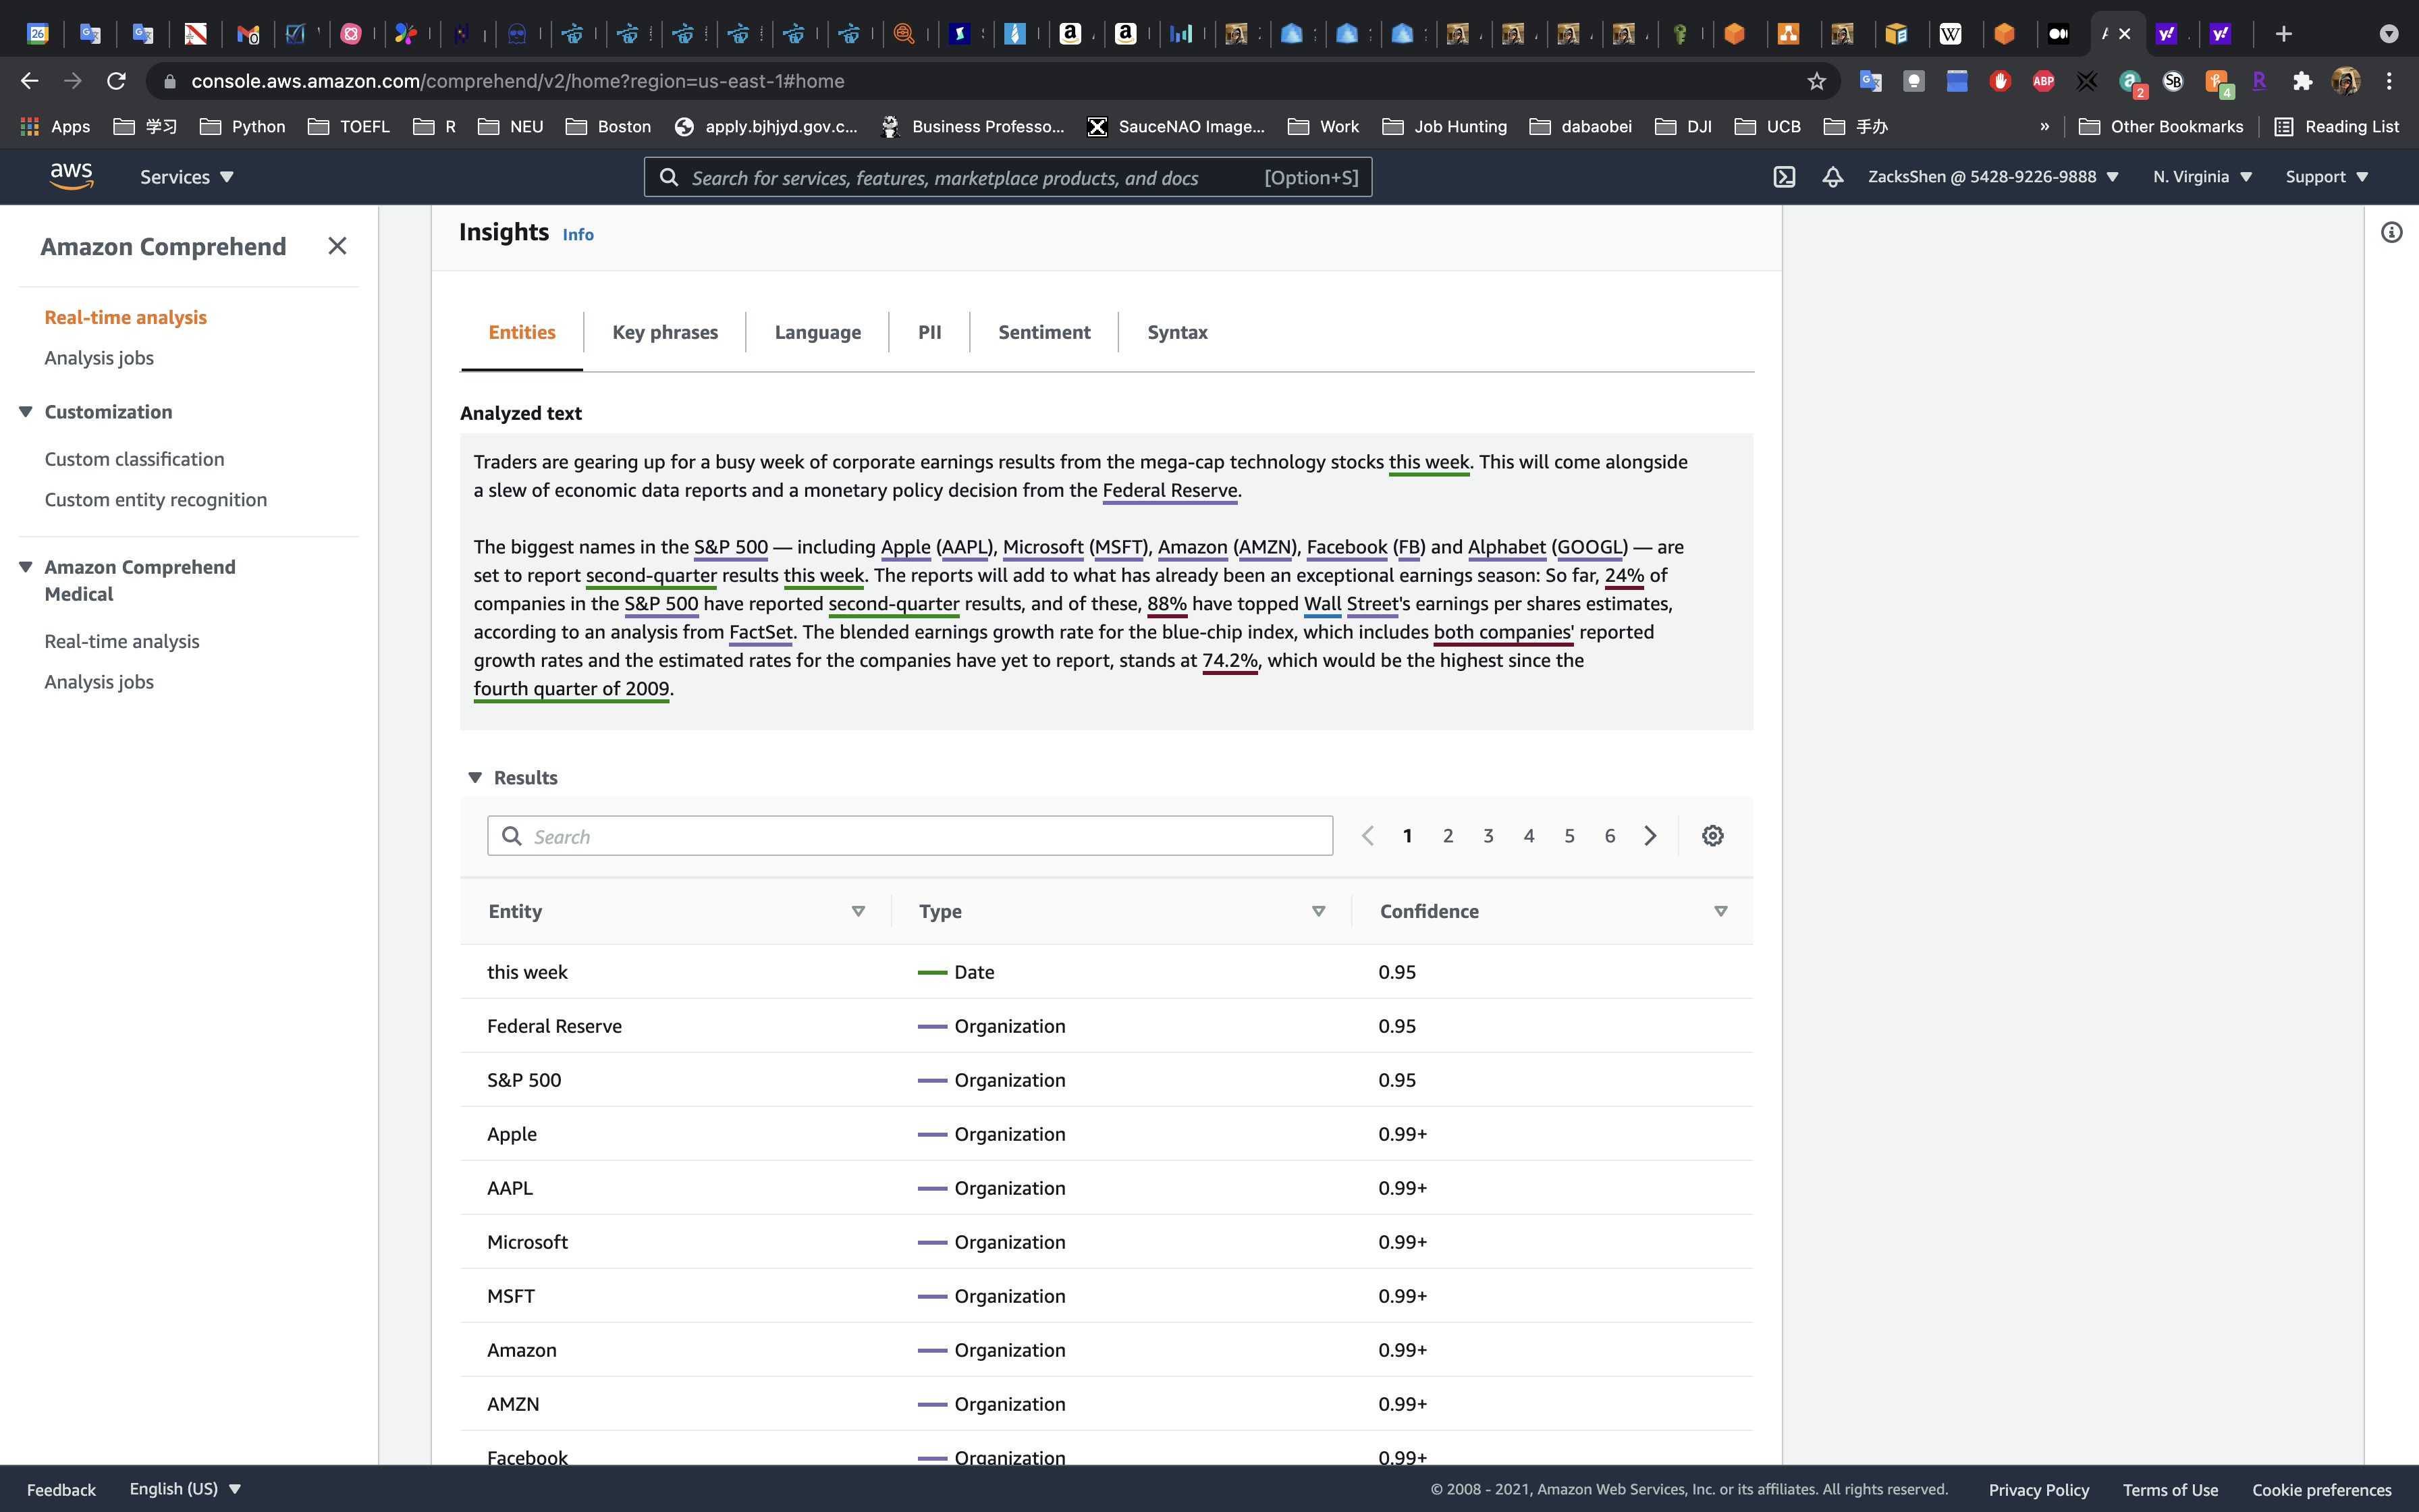Open AWS CloudShell icon in header
This screenshot has height=1512, width=2419.
[1785, 177]
